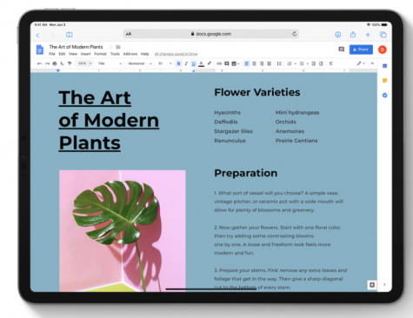Toggle underline formatting

[194, 63]
